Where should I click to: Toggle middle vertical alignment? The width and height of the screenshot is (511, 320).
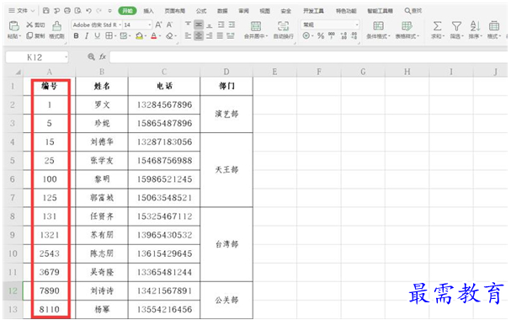(199, 24)
